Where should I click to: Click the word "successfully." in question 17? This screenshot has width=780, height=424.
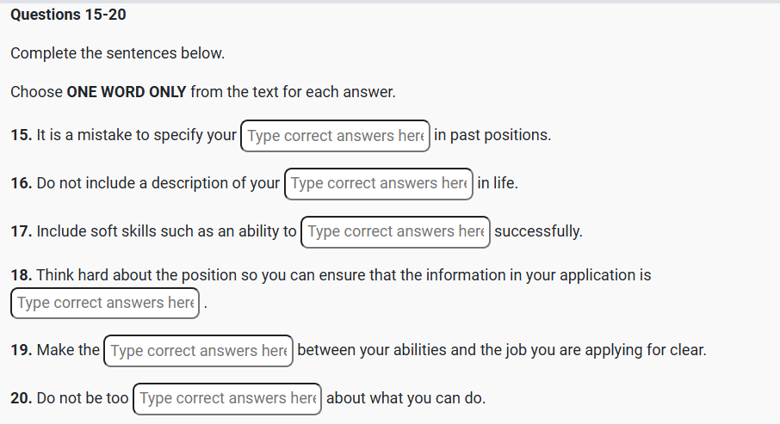pyautogui.click(x=539, y=232)
